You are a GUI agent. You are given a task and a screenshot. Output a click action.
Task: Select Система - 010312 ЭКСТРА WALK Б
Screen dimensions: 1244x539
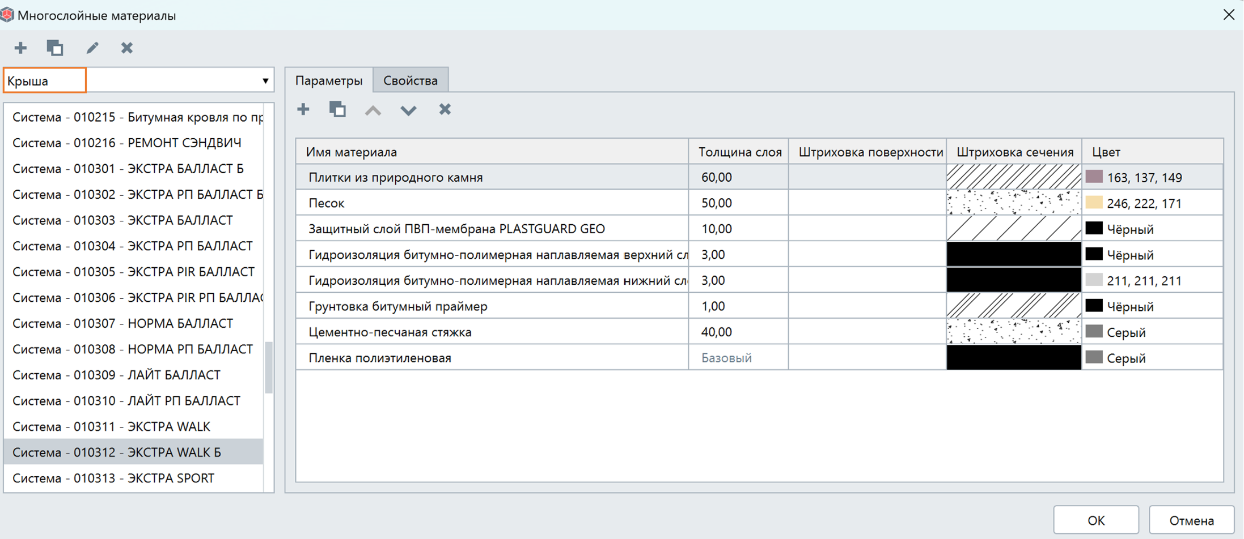coord(134,452)
